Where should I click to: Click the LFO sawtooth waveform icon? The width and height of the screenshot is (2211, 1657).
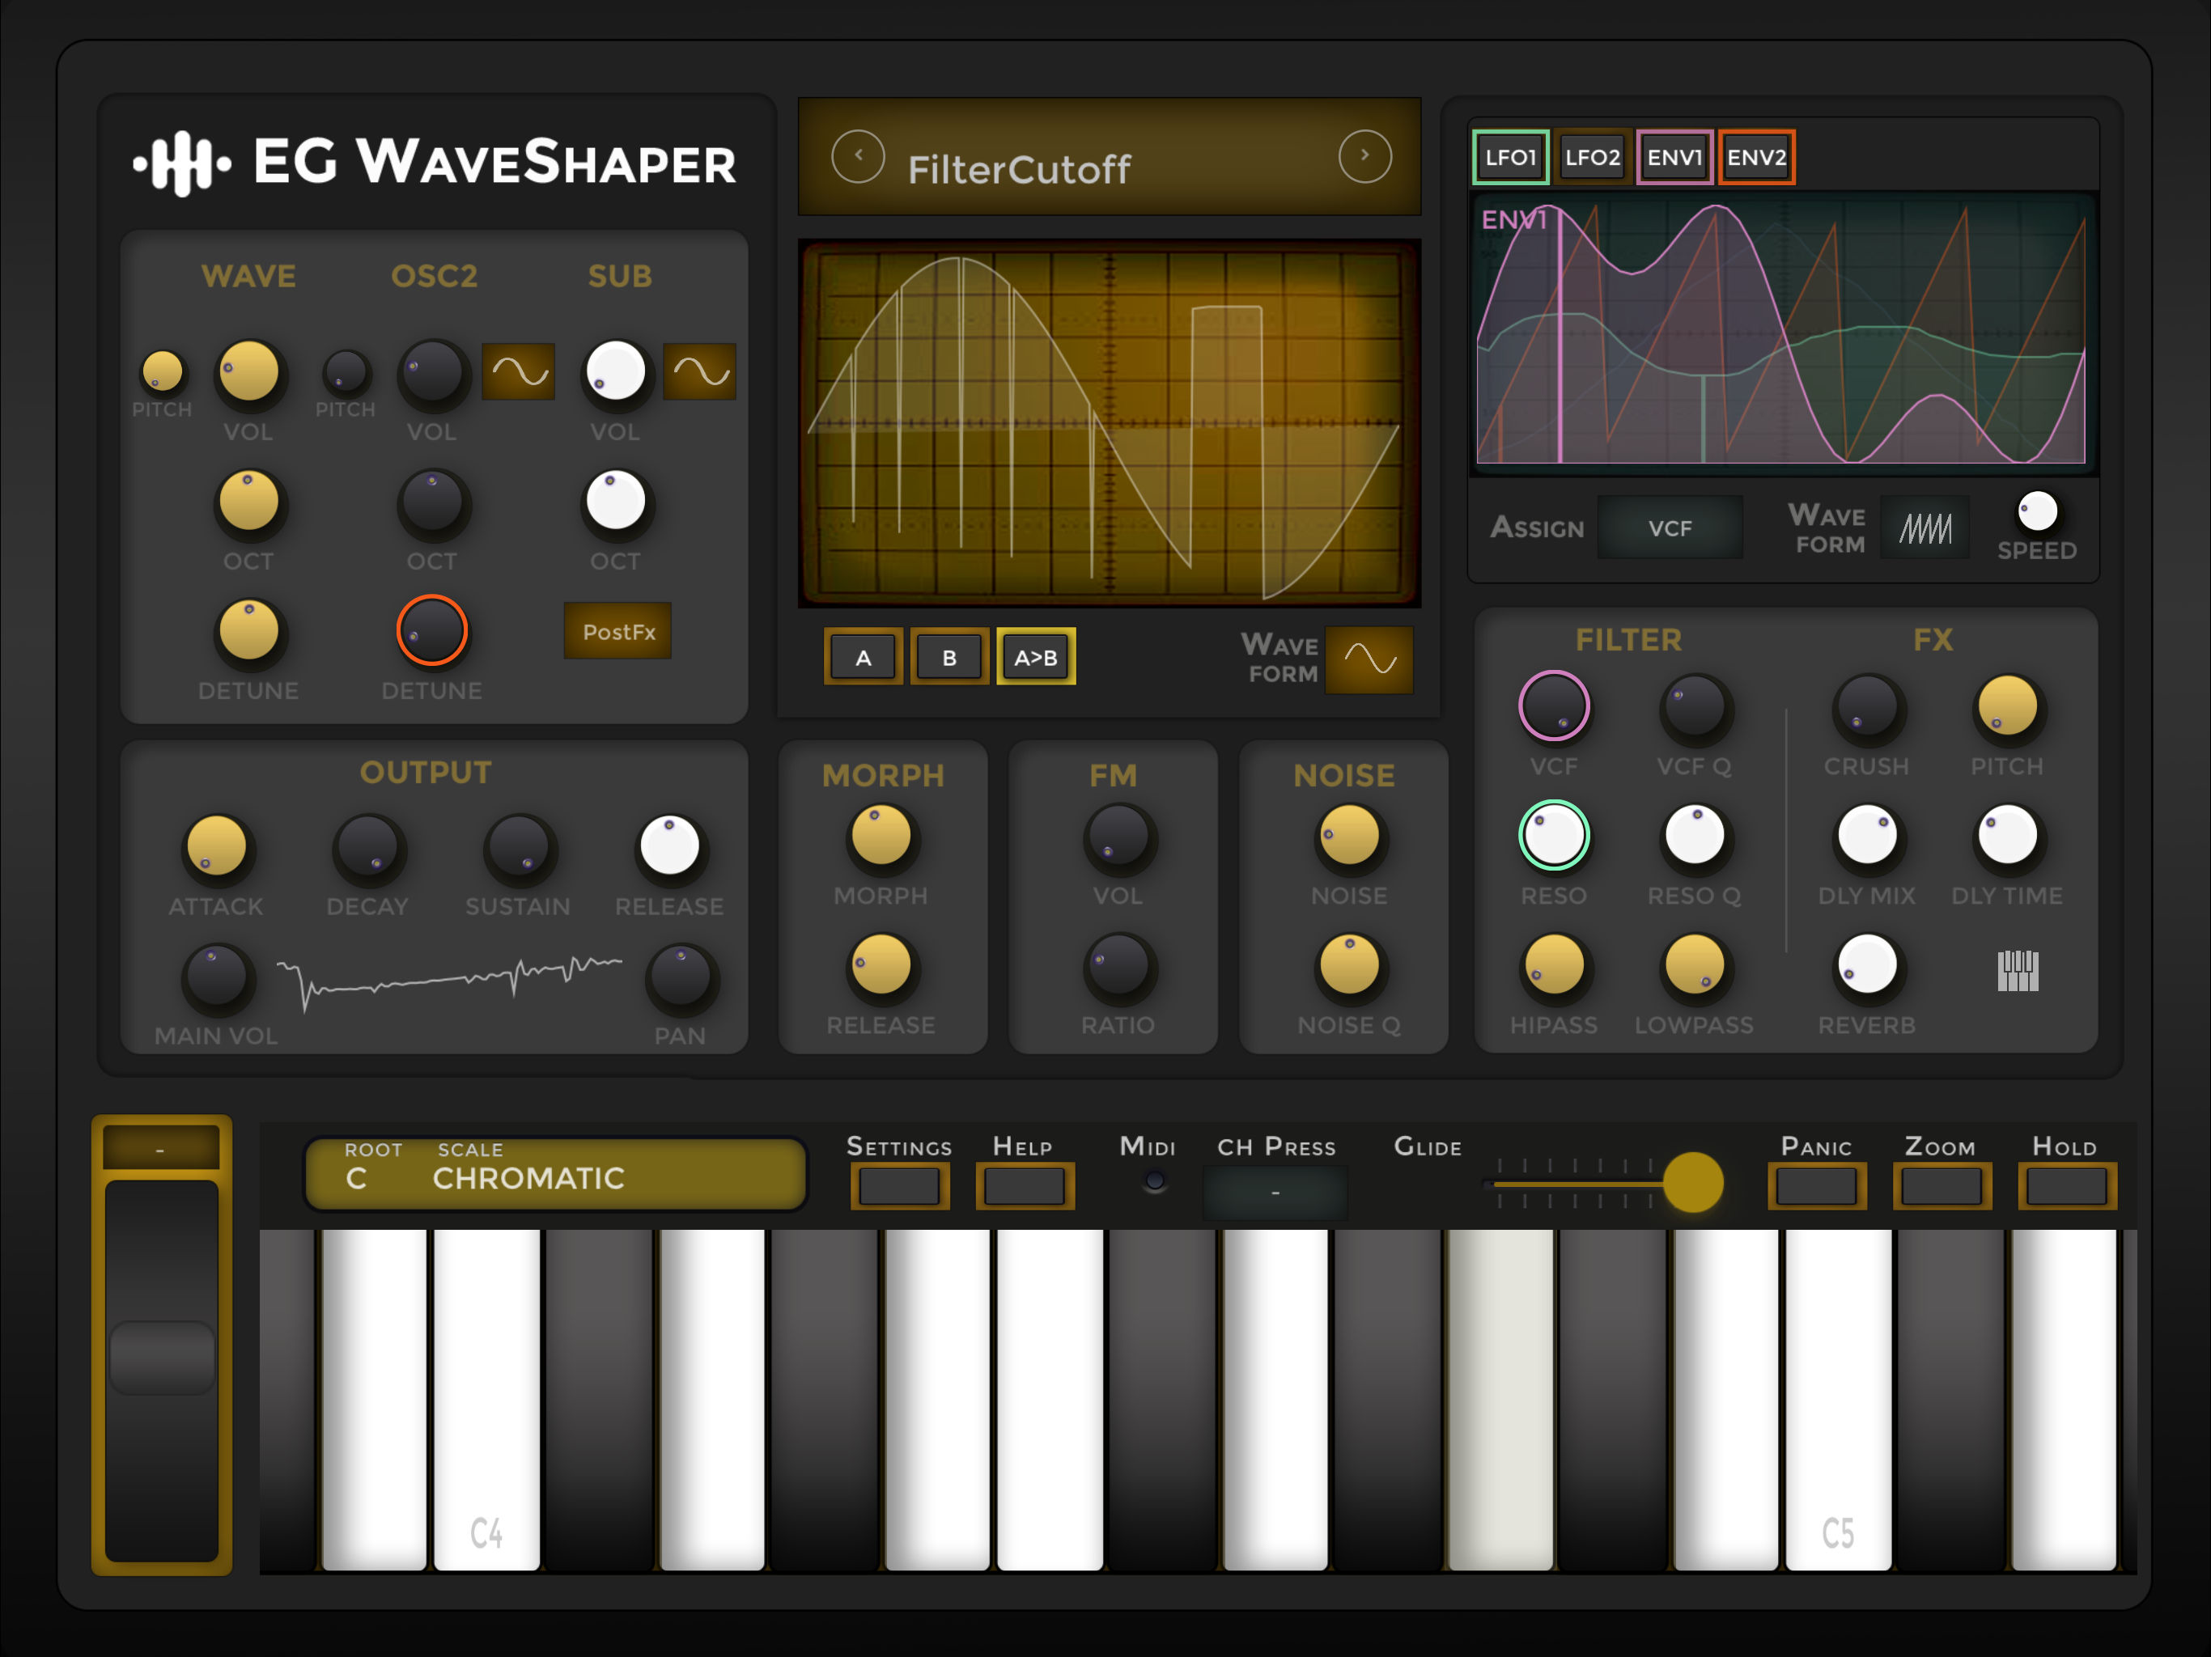coord(1925,528)
